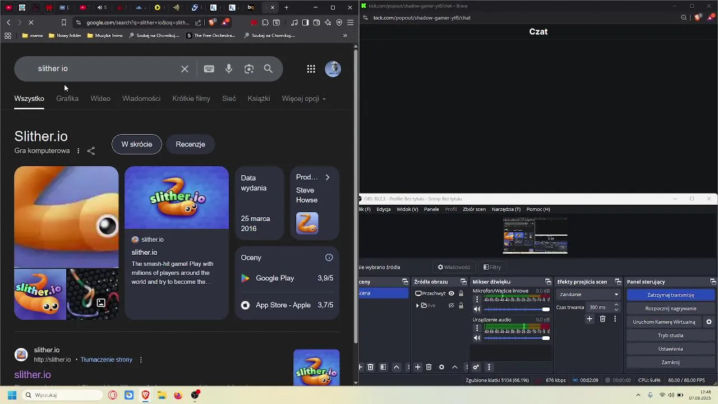The image size is (718, 404).
Task: Open source properties gear in OBS sources
Action: 441,367
